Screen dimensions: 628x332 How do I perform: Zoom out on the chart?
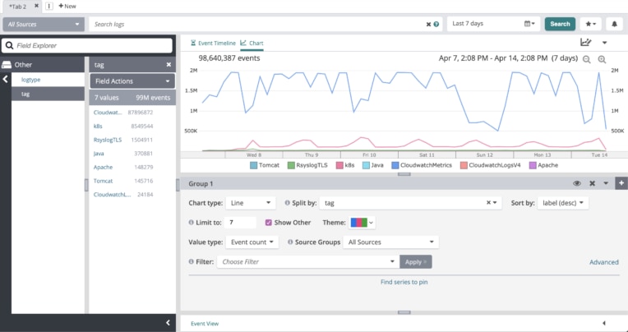[587, 59]
